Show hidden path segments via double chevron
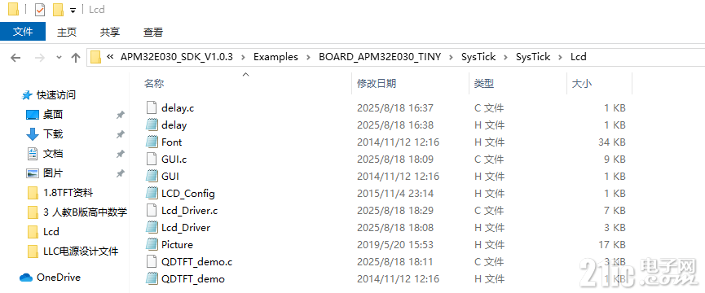Screen dimensions: 705x293 [x=110, y=57]
